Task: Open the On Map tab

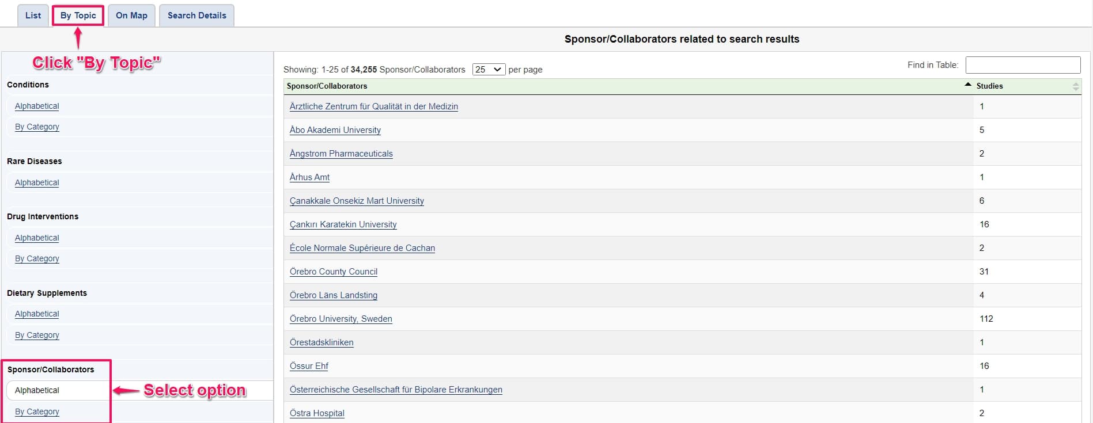Action: click(131, 16)
